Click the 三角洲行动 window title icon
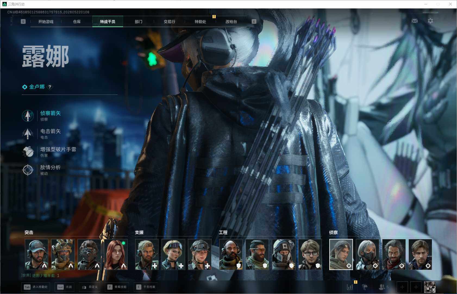This screenshot has height=294, width=457. point(5,4)
